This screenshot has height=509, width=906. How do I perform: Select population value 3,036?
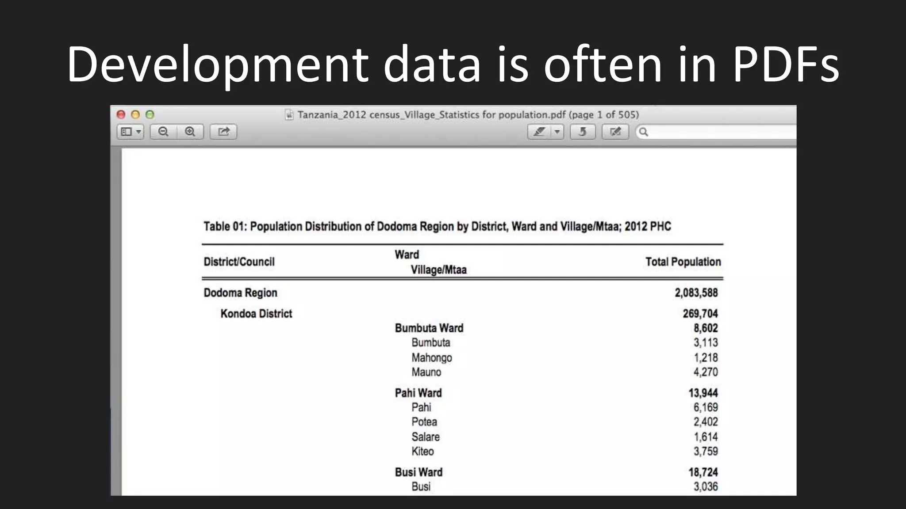click(706, 487)
